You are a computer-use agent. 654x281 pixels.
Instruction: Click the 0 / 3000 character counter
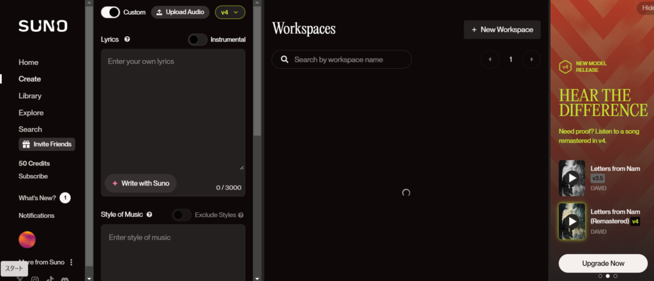tap(229, 188)
